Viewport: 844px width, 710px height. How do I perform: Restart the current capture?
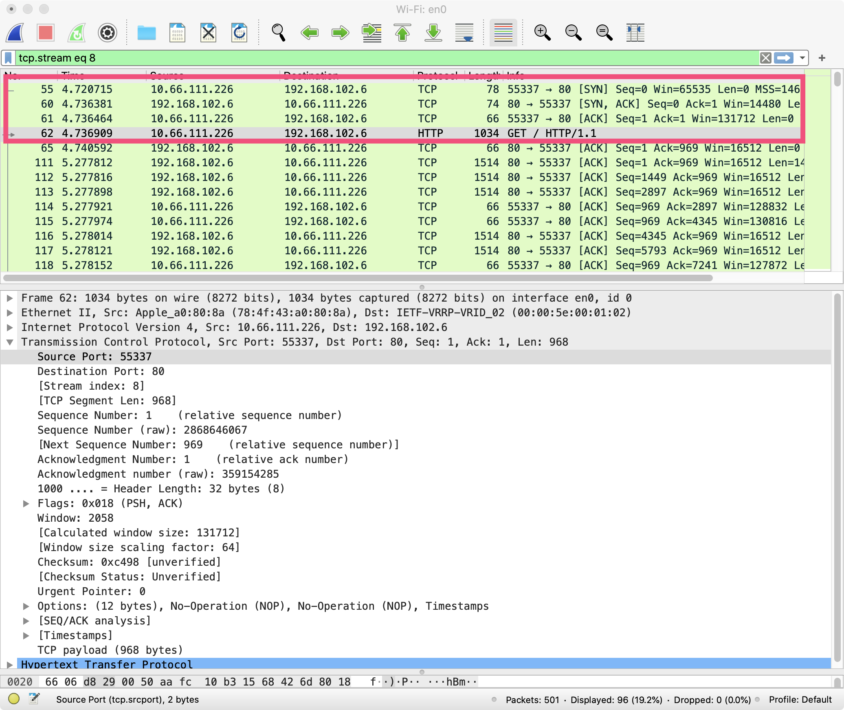tap(77, 33)
